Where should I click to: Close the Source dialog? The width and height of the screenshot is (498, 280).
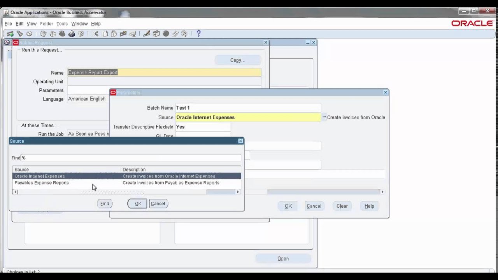[240, 141]
